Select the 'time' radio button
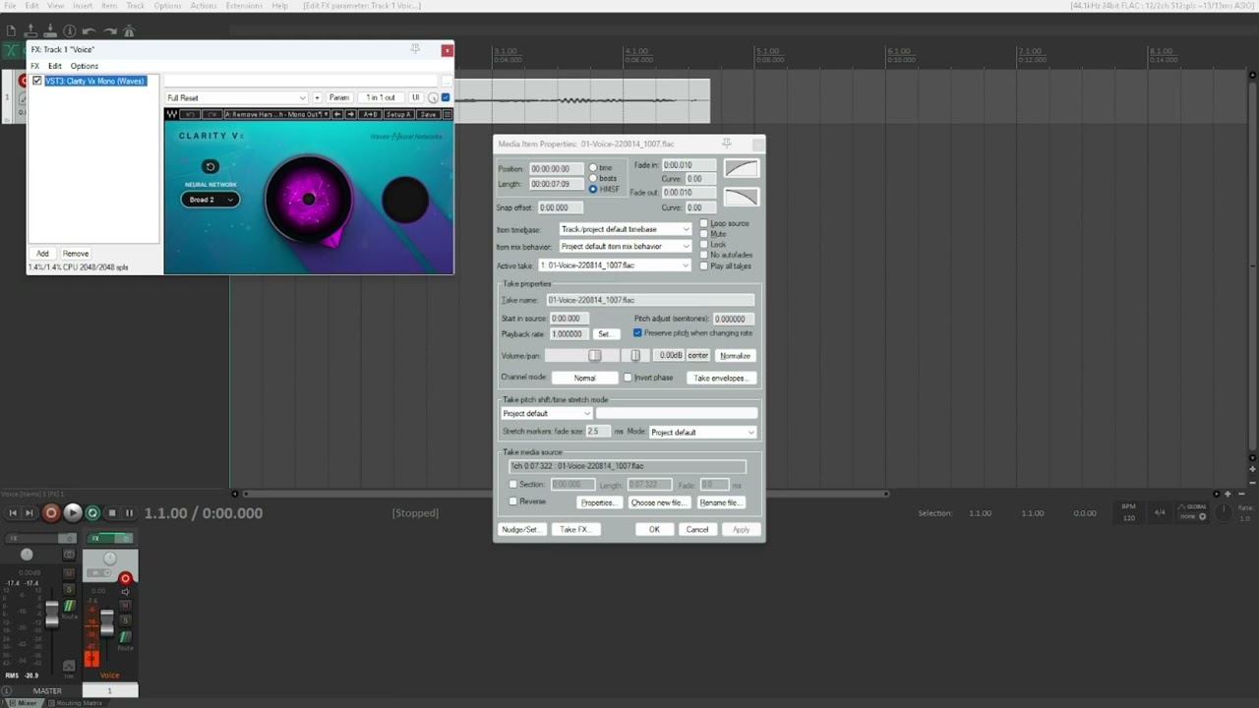Image resolution: width=1259 pixels, height=708 pixels. coord(593,168)
